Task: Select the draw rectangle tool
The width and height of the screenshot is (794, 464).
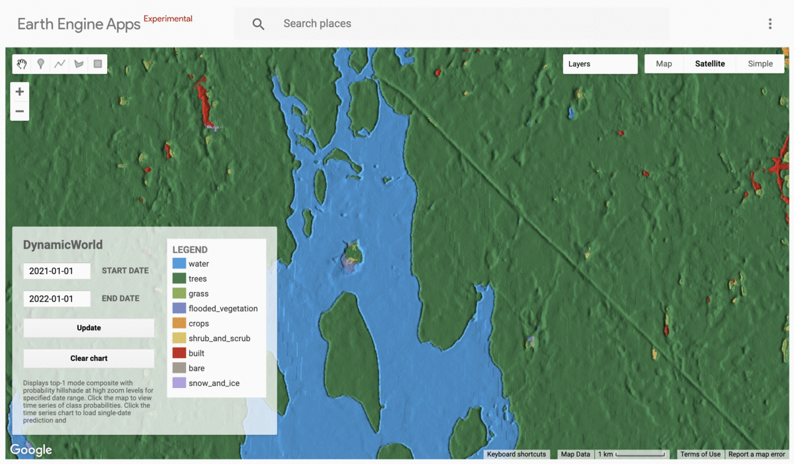Action: click(x=98, y=64)
